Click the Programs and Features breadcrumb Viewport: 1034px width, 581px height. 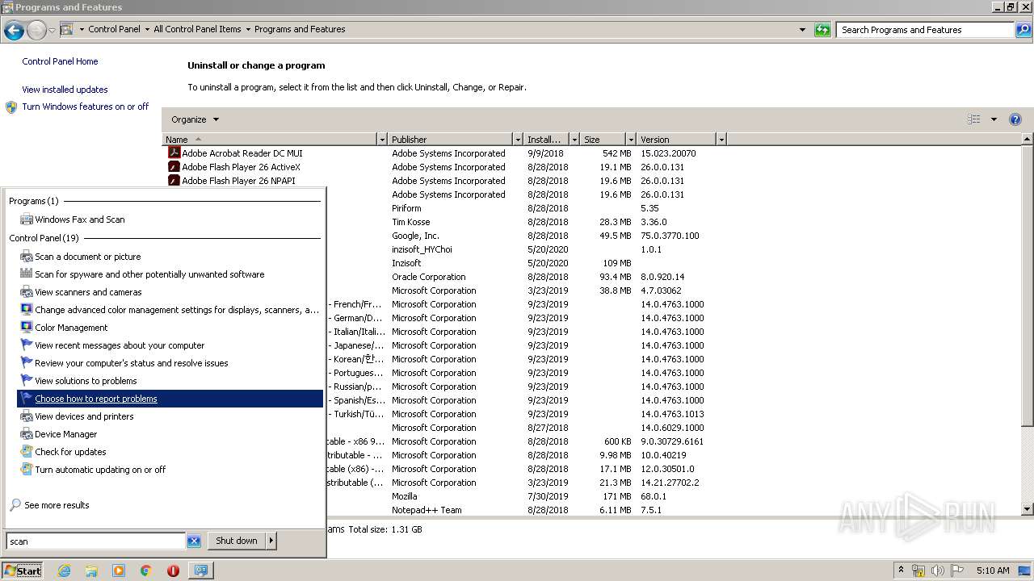(x=300, y=29)
